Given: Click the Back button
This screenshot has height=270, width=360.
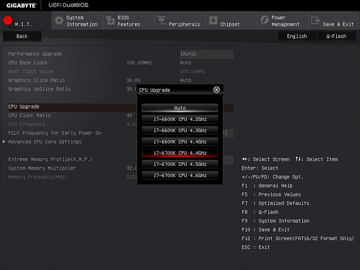Looking at the screenshot, I should pos(22,36).
